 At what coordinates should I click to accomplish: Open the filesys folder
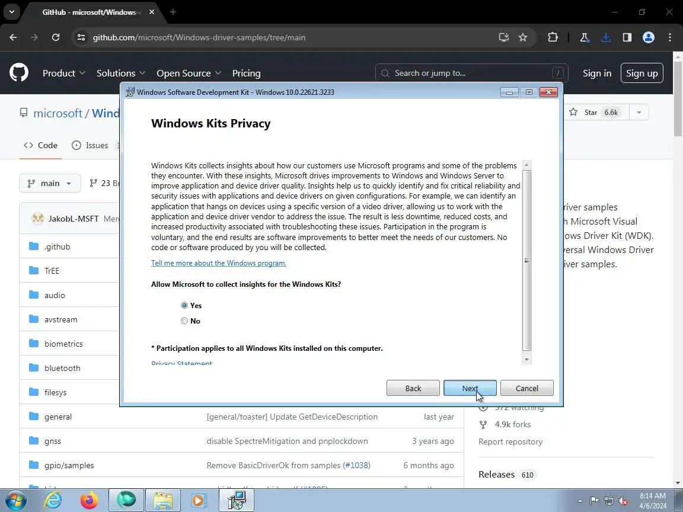point(55,393)
